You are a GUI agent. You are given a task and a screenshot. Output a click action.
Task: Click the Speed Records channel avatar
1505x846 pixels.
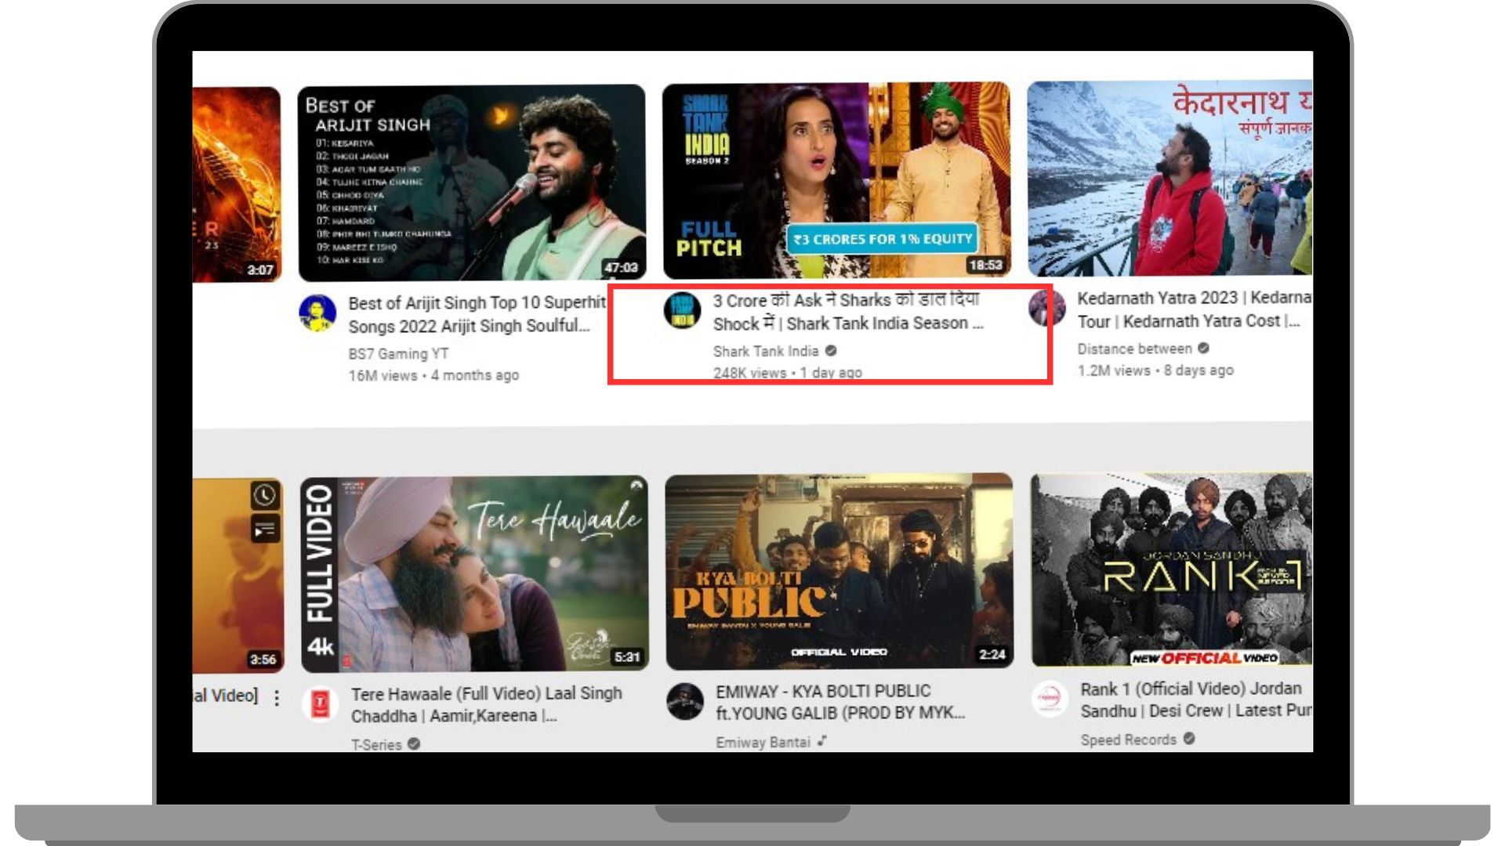click(1048, 701)
